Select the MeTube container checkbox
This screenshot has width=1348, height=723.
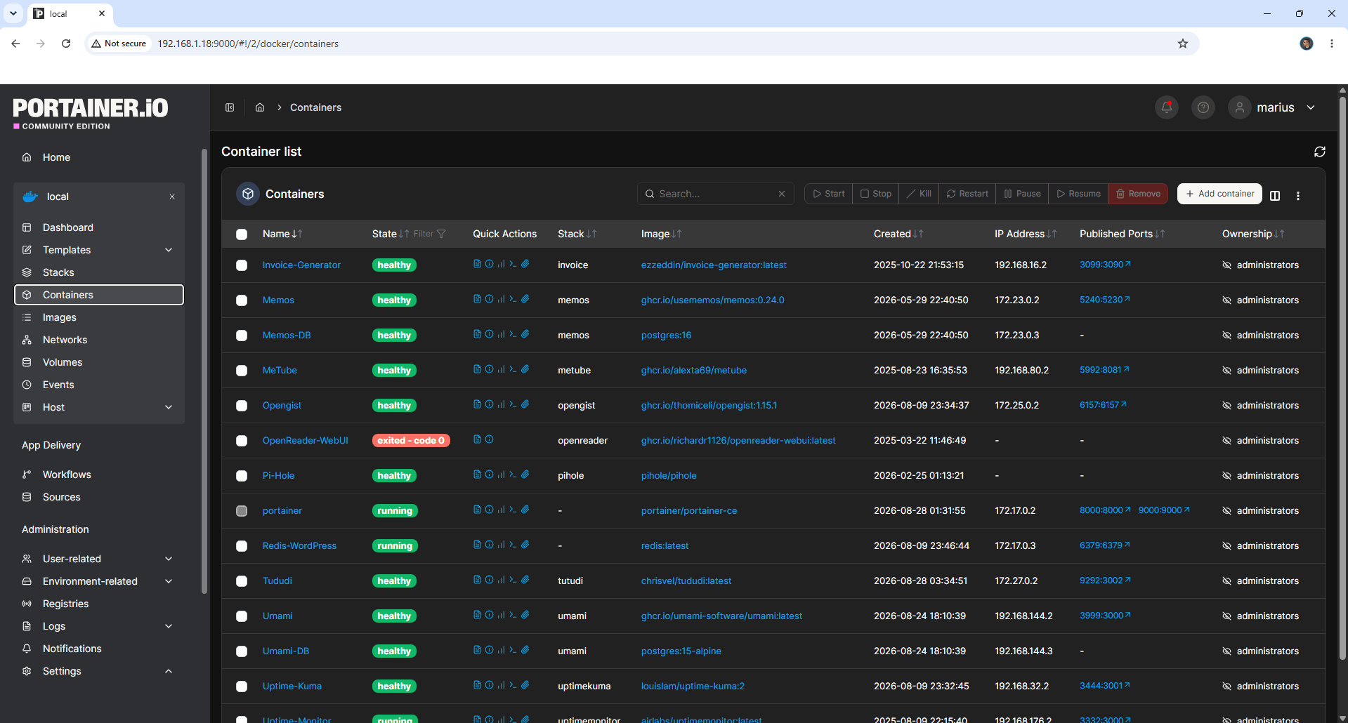242,371
